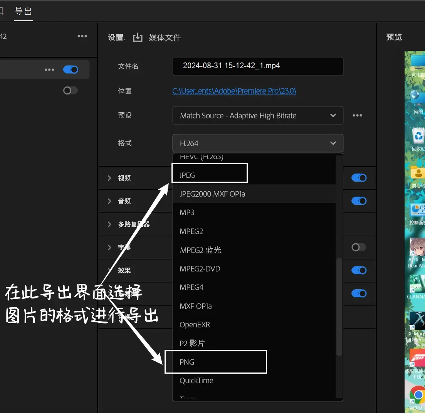Click the media file export icon
The width and height of the screenshot is (425, 413).
(x=138, y=37)
